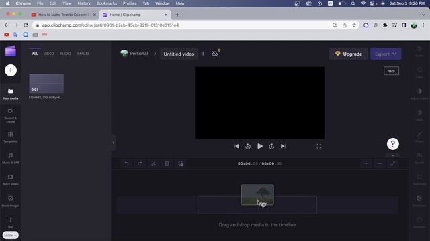This screenshot has width=430, height=241.
Task: Click the add media plus button
Action: pyautogui.click(x=11, y=70)
